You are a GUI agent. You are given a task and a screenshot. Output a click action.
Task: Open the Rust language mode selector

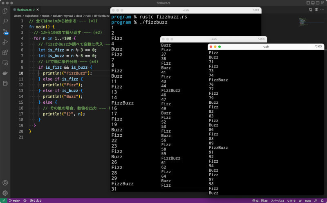pos(308,201)
